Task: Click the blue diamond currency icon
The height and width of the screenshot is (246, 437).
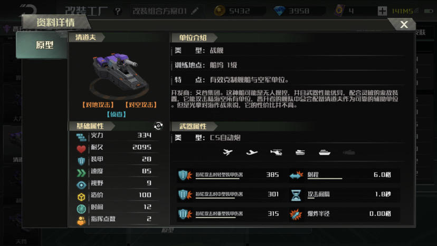Action: tap(280, 11)
